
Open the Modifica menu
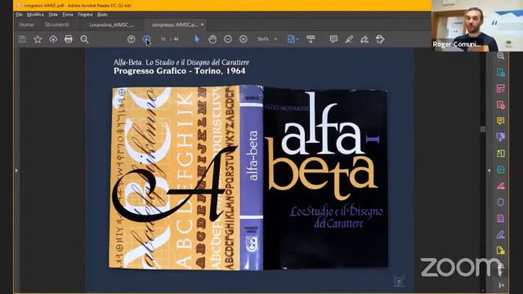click(35, 15)
